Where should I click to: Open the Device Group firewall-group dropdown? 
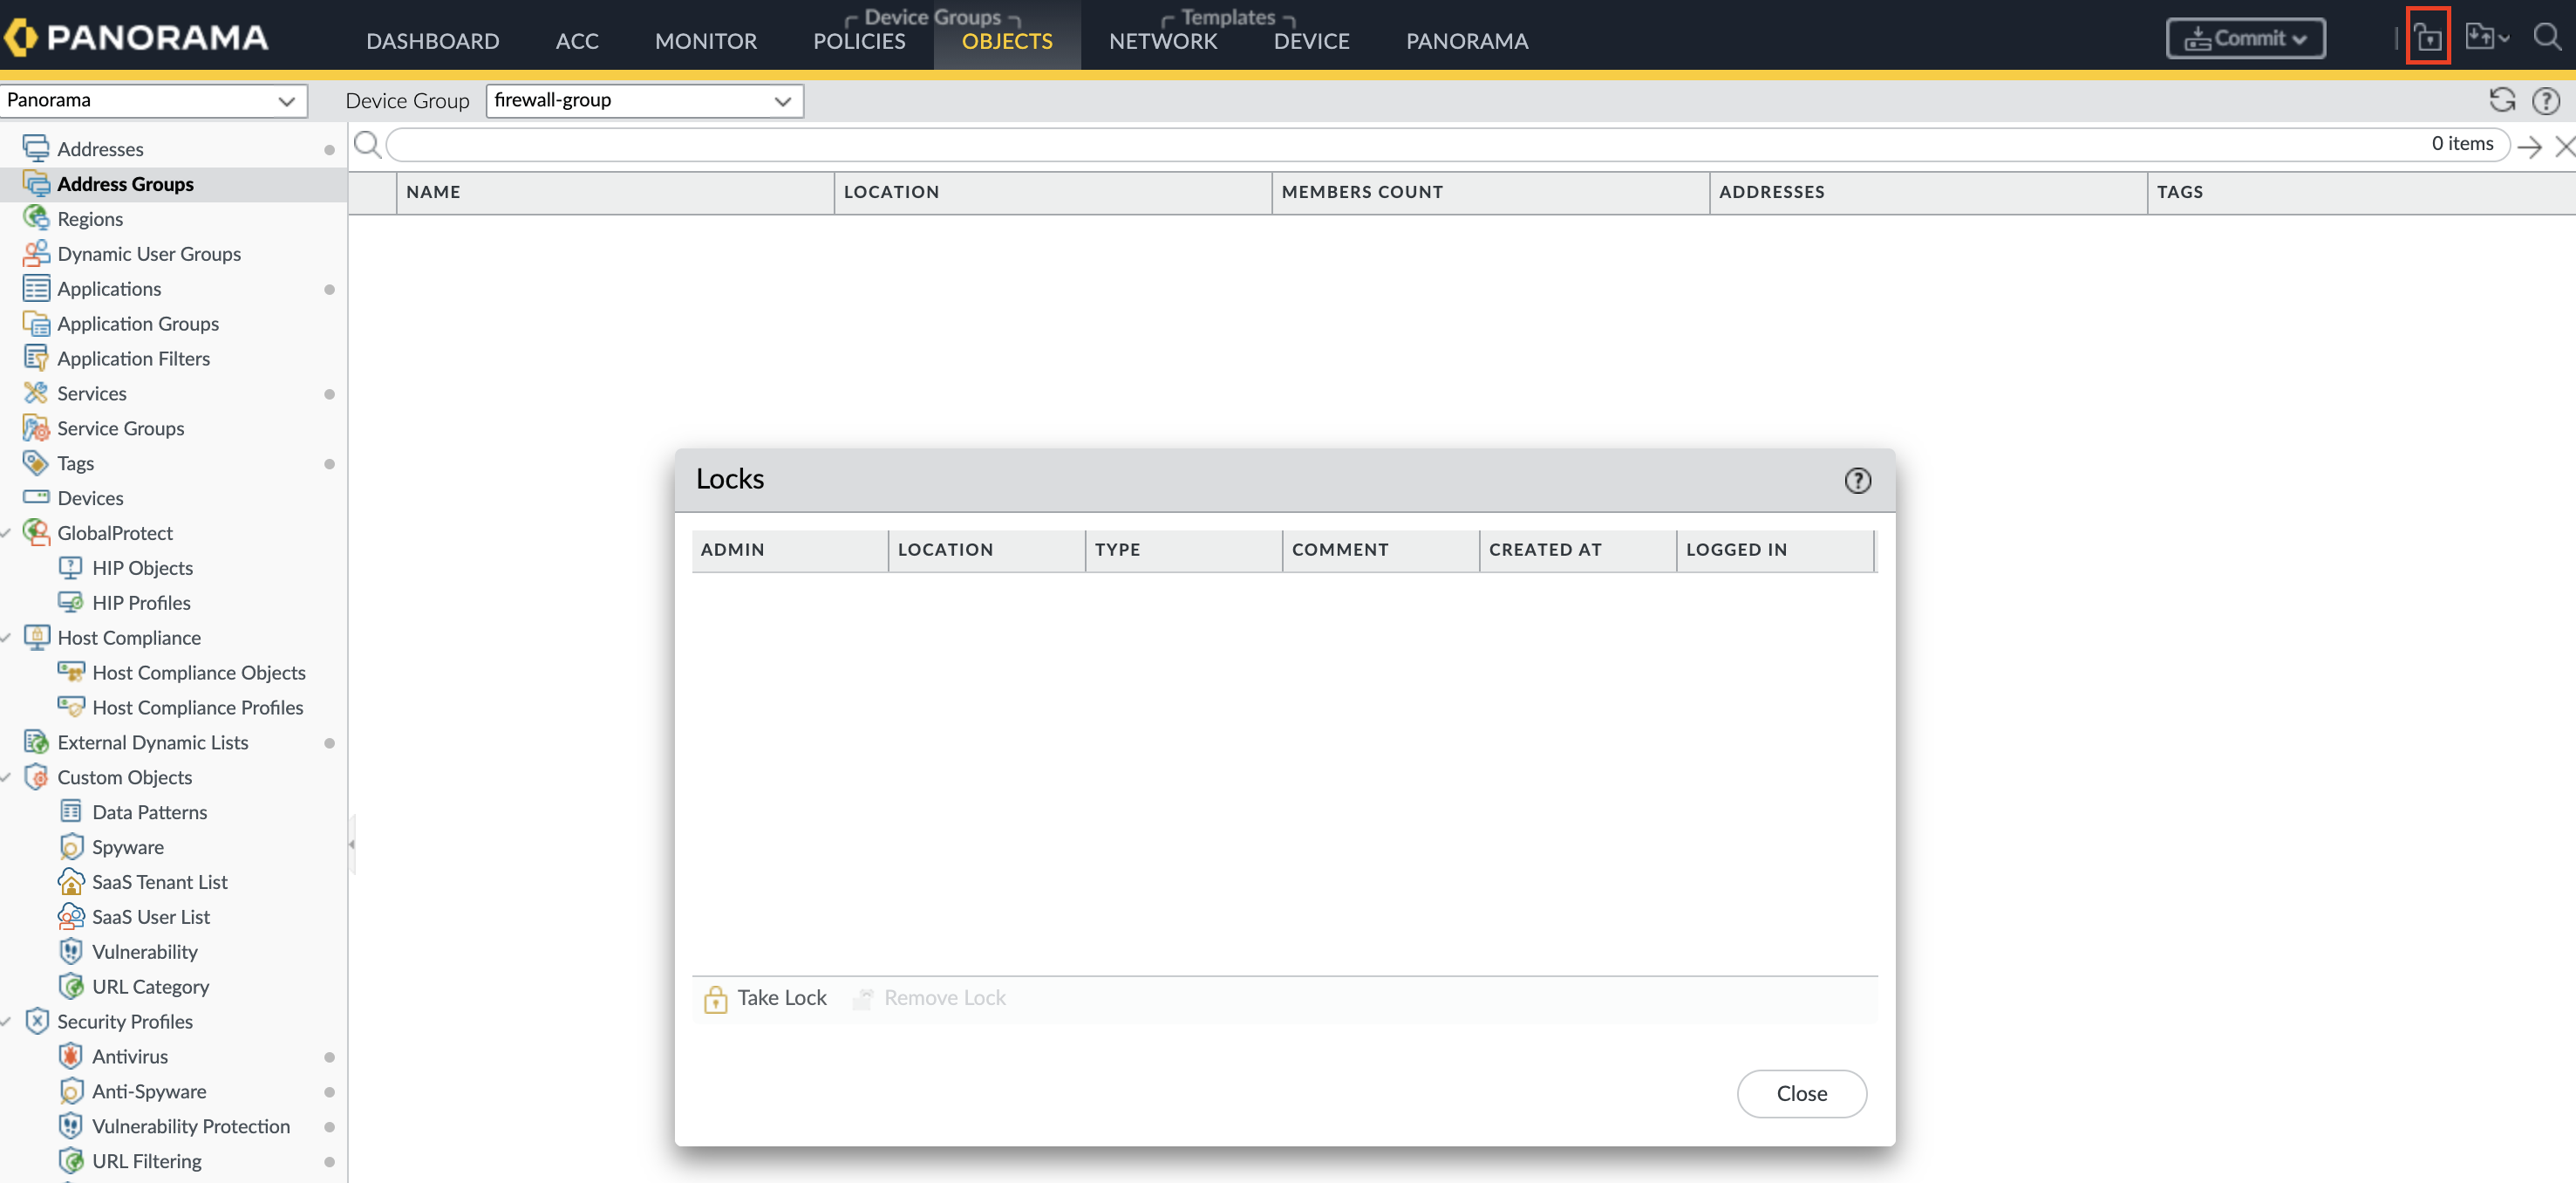[x=644, y=100]
